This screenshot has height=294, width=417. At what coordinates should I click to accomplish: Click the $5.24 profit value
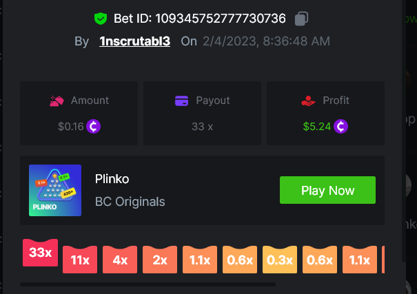(x=317, y=127)
